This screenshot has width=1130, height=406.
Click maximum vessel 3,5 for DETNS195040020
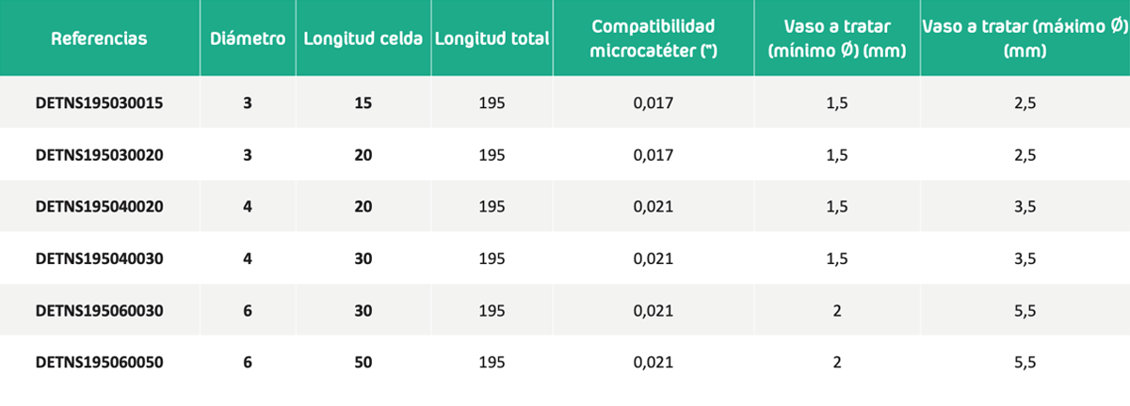click(1025, 207)
